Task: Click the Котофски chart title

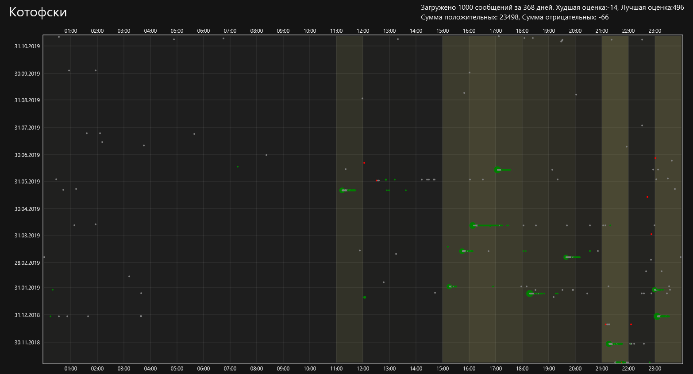Action: coord(38,12)
